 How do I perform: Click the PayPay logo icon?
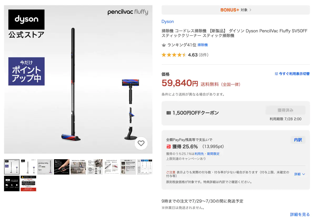point(169,147)
